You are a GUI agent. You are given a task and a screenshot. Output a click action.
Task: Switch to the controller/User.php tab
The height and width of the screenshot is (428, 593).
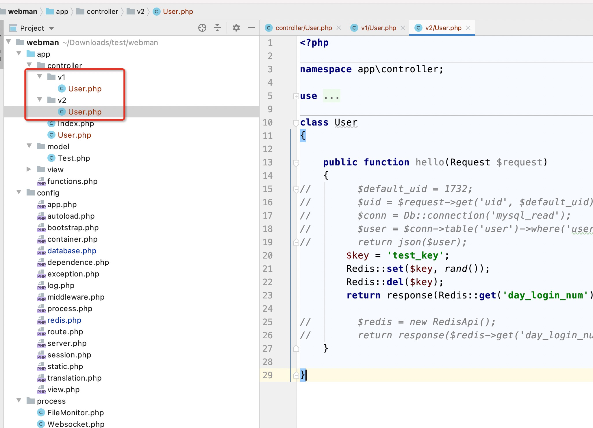[x=303, y=28]
